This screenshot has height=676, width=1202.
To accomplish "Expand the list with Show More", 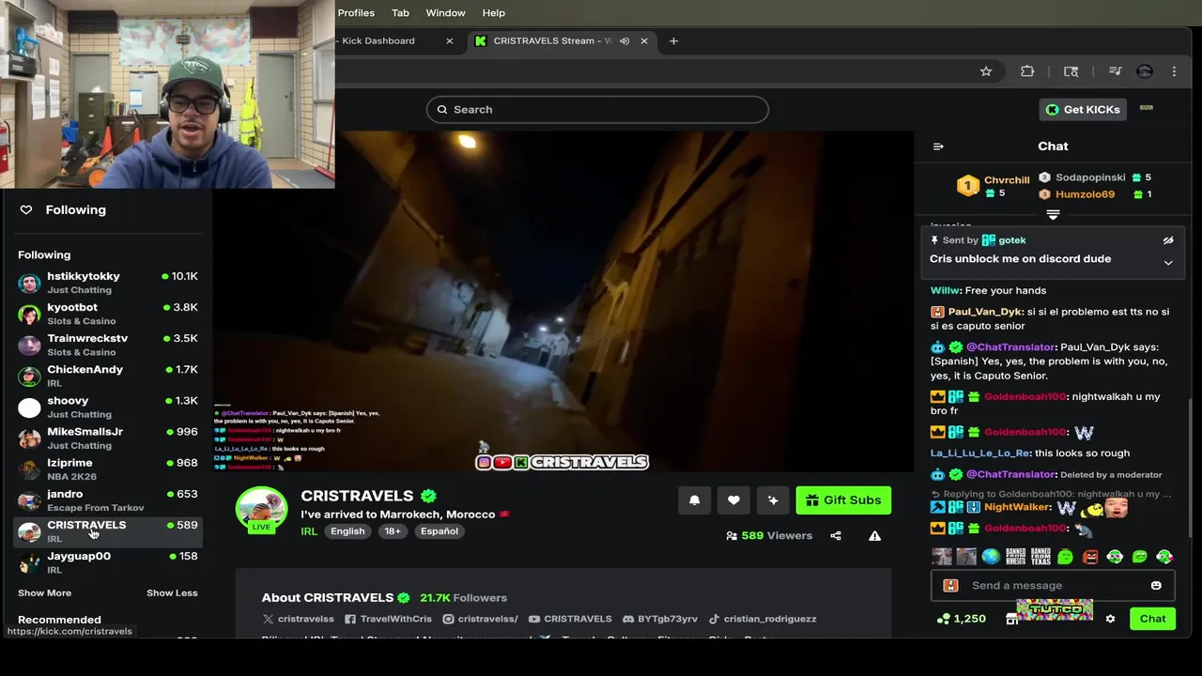I will pyautogui.click(x=44, y=593).
